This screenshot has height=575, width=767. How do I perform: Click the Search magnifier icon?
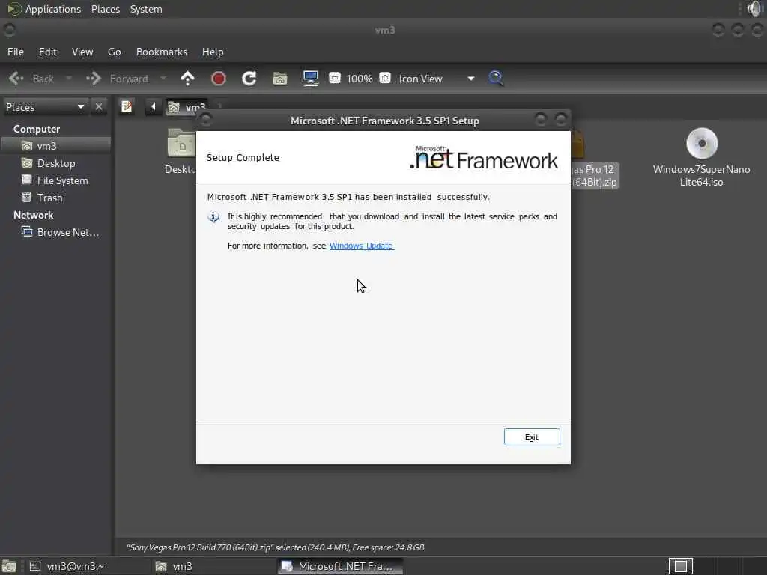[496, 78]
